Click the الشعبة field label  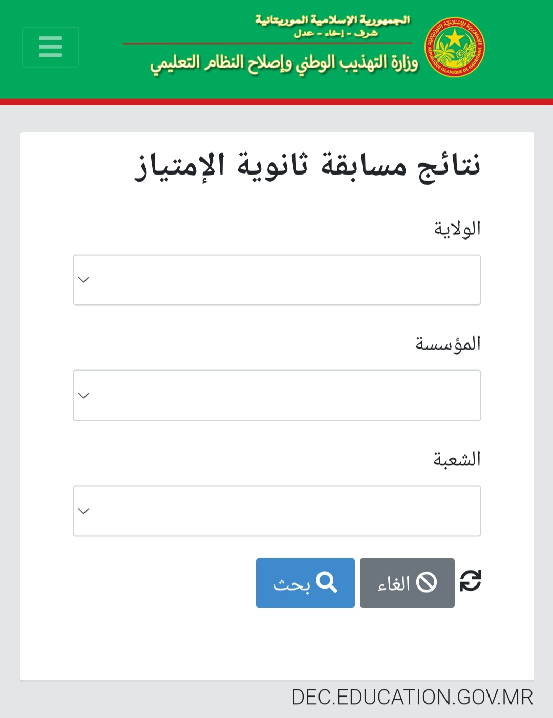(457, 459)
